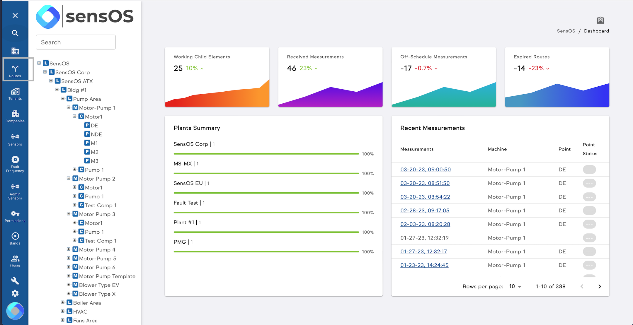Select point M1 in tree
The image size is (633, 325).
pos(91,143)
